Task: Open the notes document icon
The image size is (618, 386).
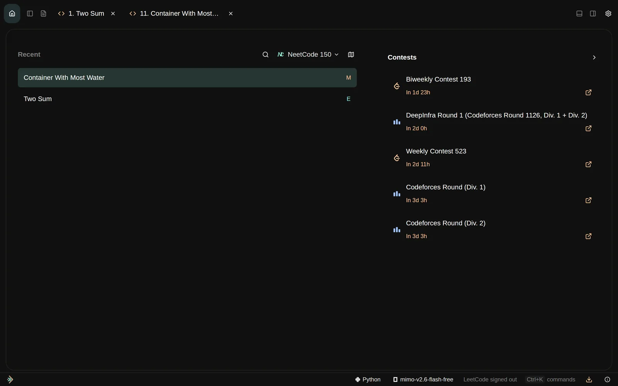Action: [43, 14]
